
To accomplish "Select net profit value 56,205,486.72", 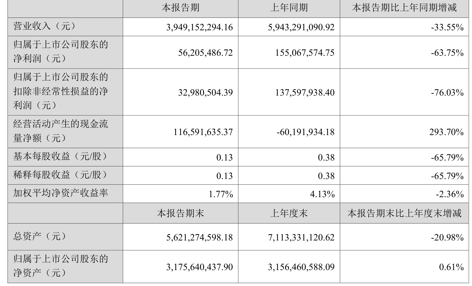I will (x=205, y=53).
